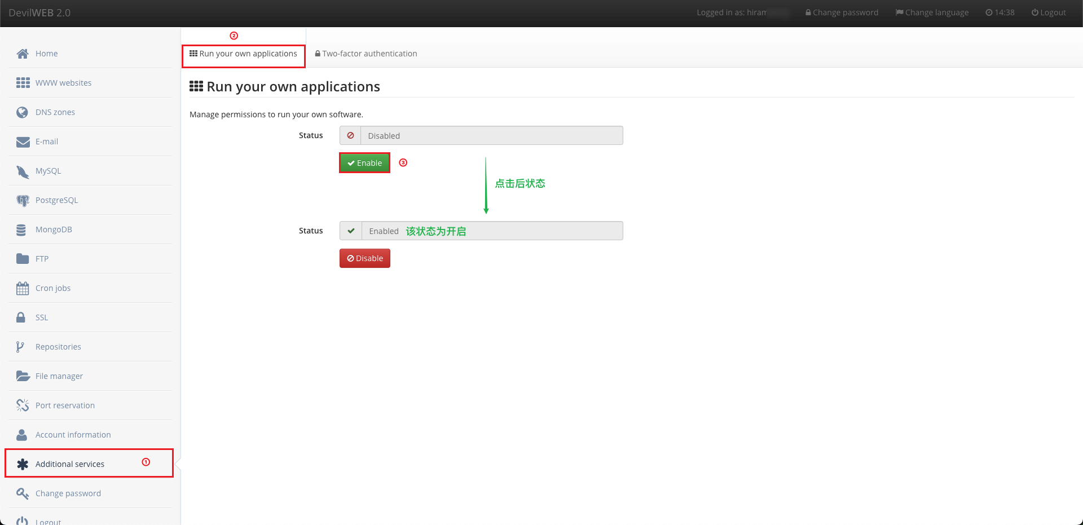Go to Port reservation in sidebar

point(65,405)
